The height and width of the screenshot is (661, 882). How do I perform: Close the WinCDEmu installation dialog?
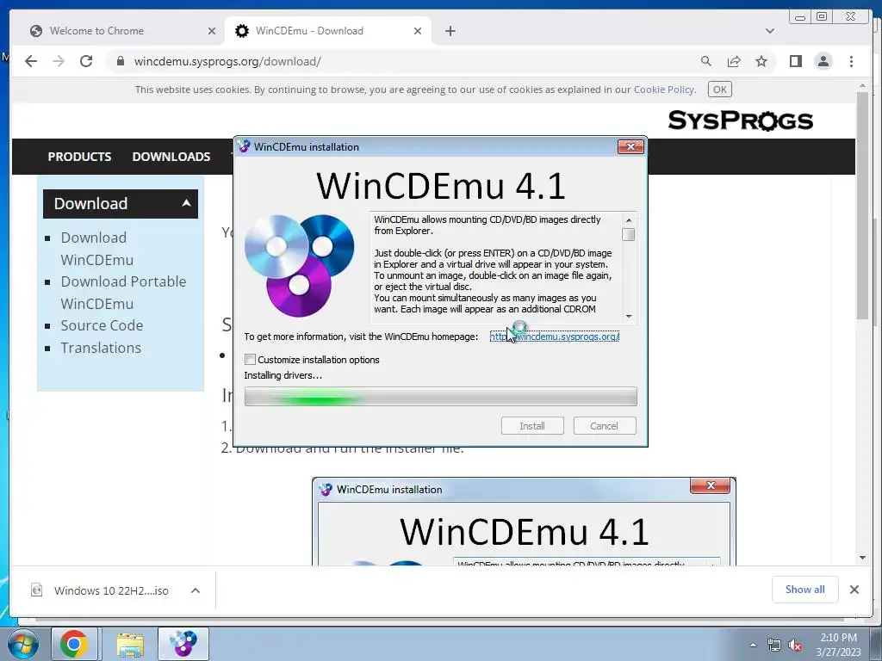(630, 146)
